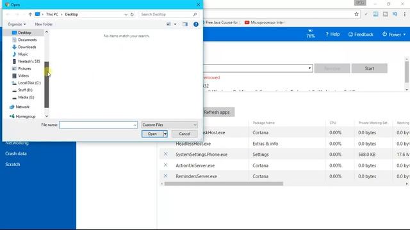Viewport: 410px width, 230px height.
Task: Open Help in the device portal header
Action: [332, 34]
